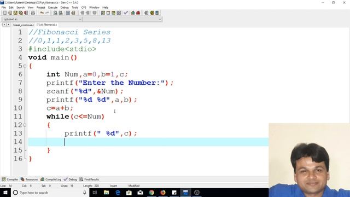This screenshot has height=197, width=350.
Task: Click the Redo arrow icon
Action: click(47, 13)
